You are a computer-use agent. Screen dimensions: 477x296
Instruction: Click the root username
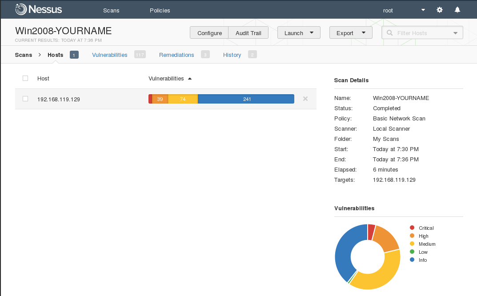pos(388,10)
